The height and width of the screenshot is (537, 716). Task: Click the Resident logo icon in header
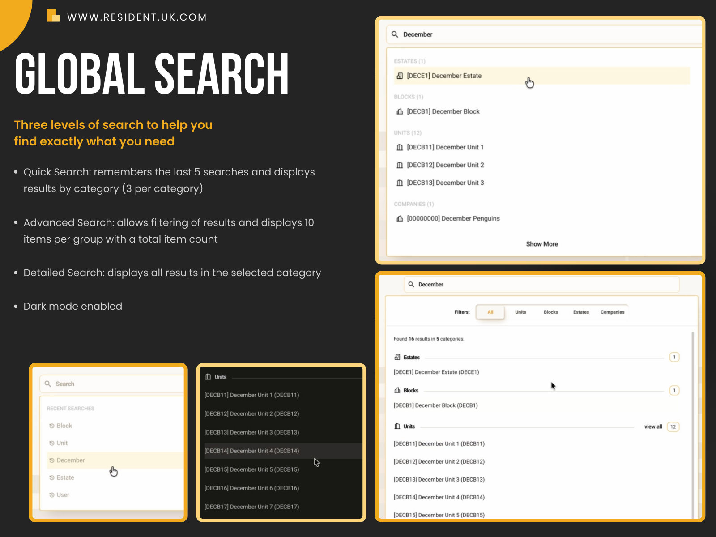[53, 16]
